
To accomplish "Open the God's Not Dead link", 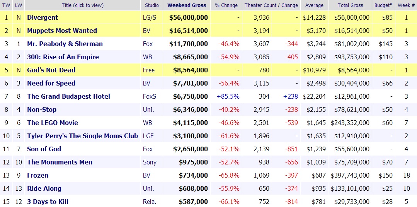I will pos(51,70).
